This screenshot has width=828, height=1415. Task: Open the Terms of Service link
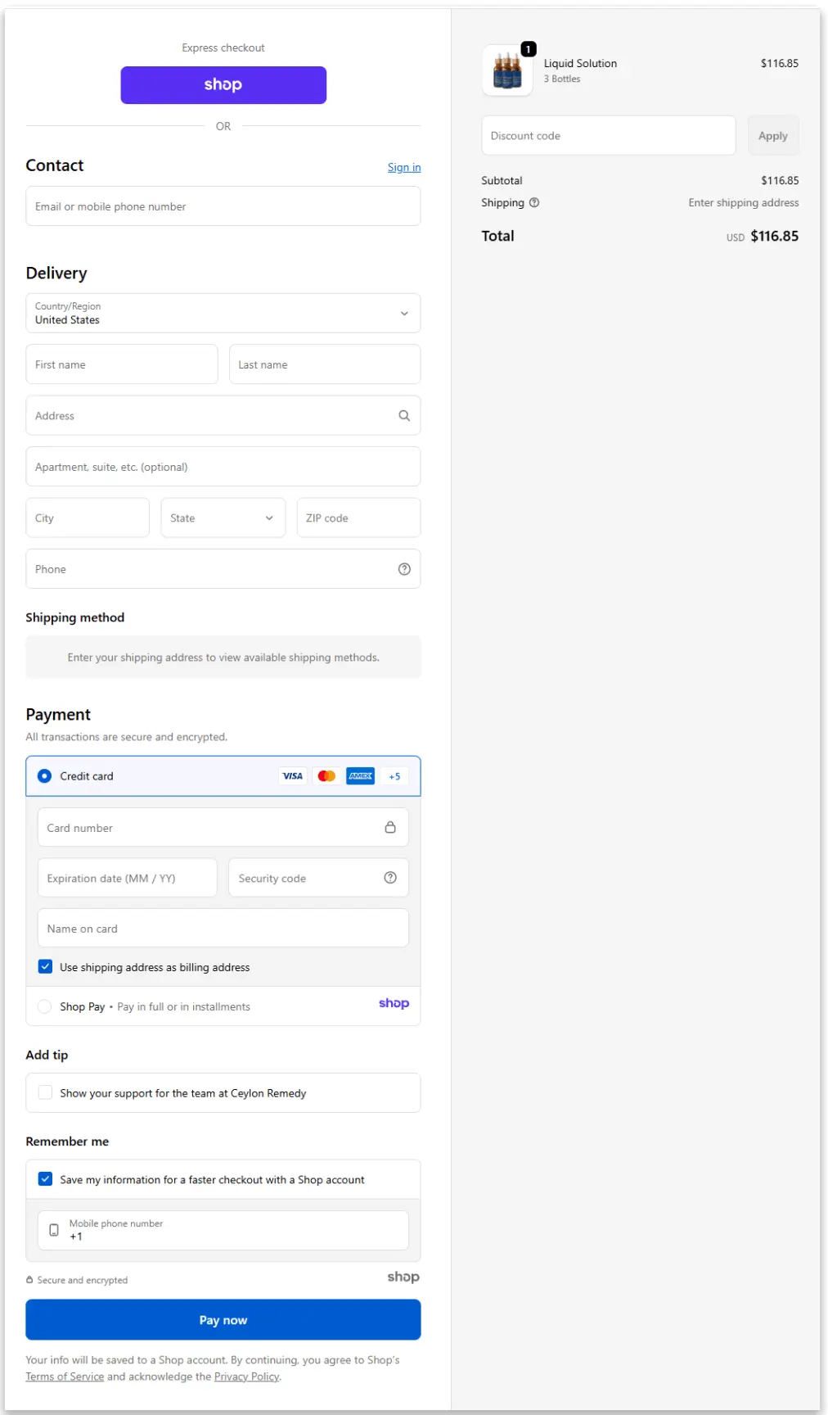pos(65,1377)
